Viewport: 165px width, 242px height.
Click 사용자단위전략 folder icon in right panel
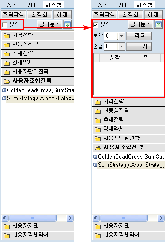click(x=98, y=139)
